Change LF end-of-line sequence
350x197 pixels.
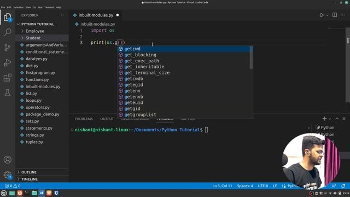point(275,186)
